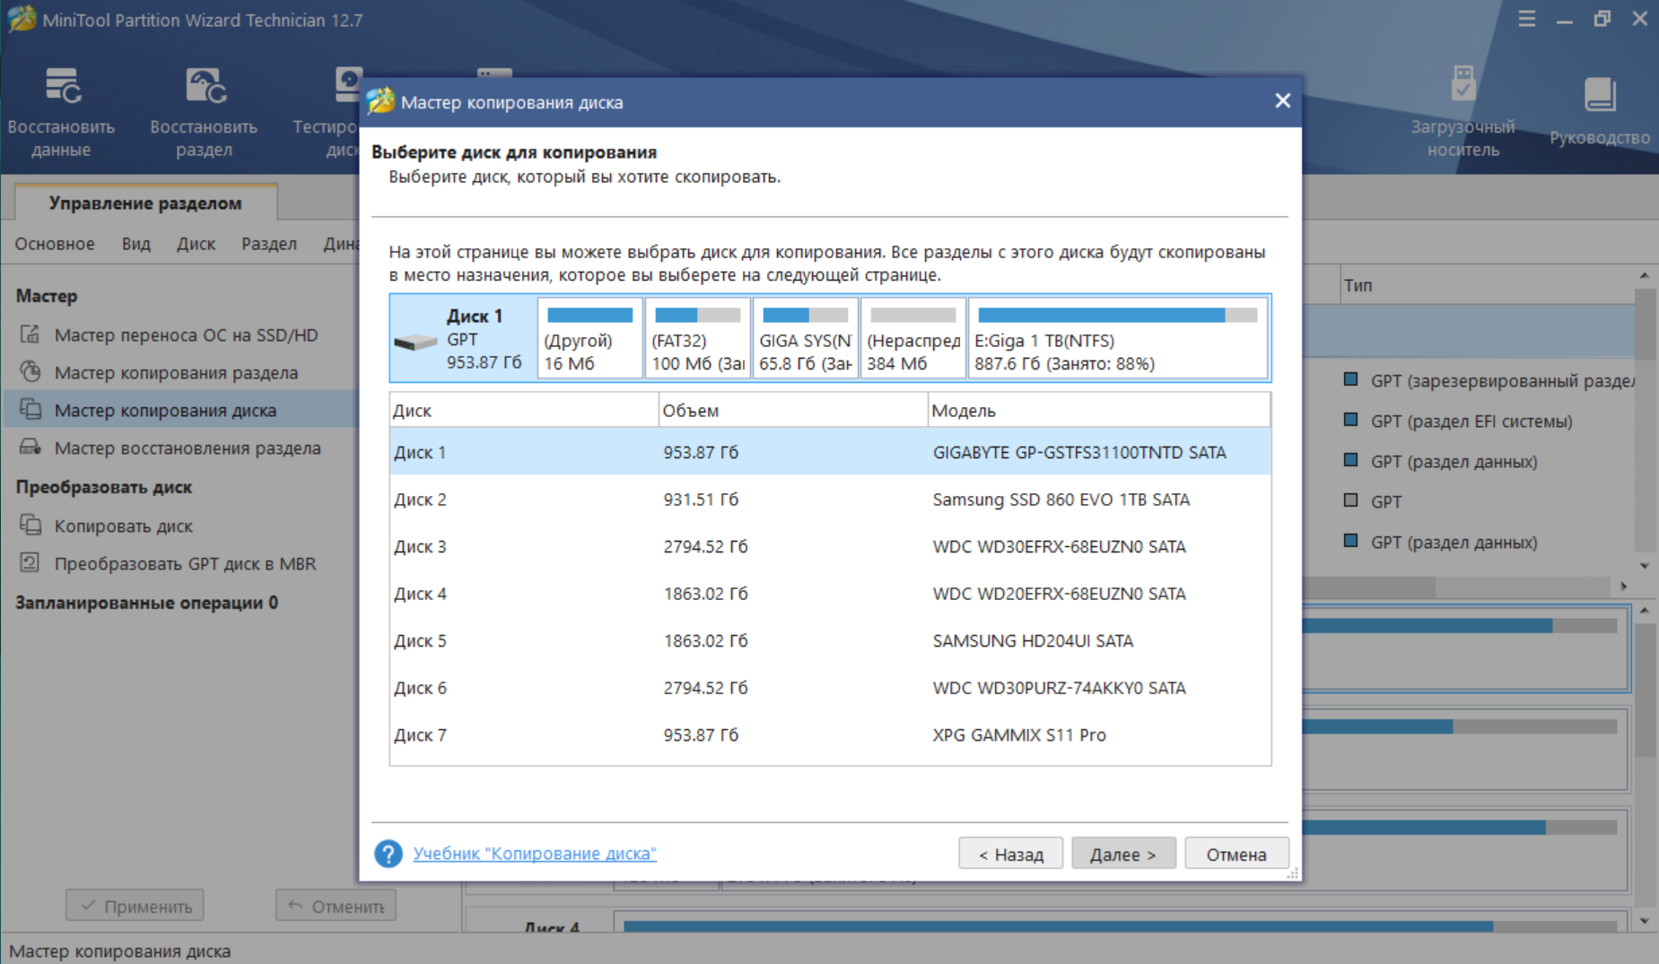This screenshot has height=964, width=1659.
Task: Open the Управление разделом tab
Action: tap(145, 203)
